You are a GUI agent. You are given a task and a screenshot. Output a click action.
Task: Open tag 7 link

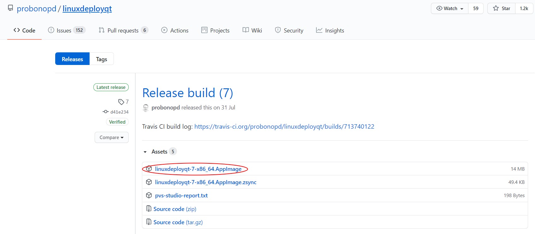[127, 102]
